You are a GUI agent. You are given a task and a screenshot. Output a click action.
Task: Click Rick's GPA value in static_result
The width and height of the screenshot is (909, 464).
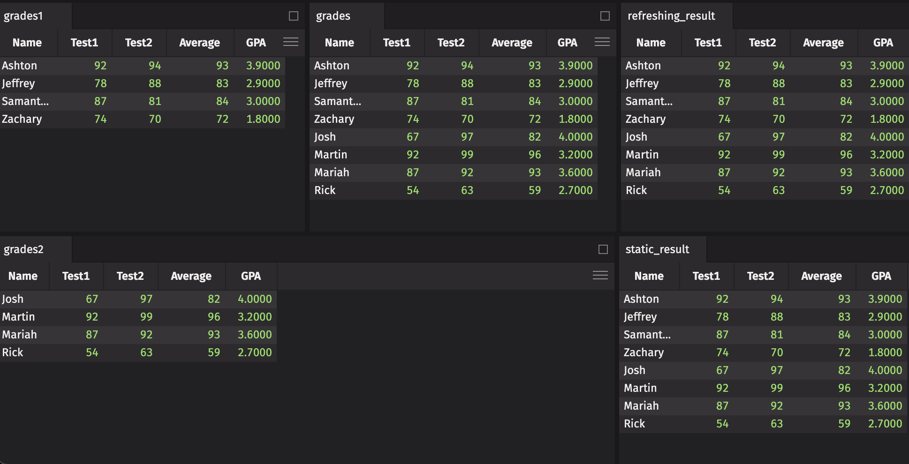[885, 424]
